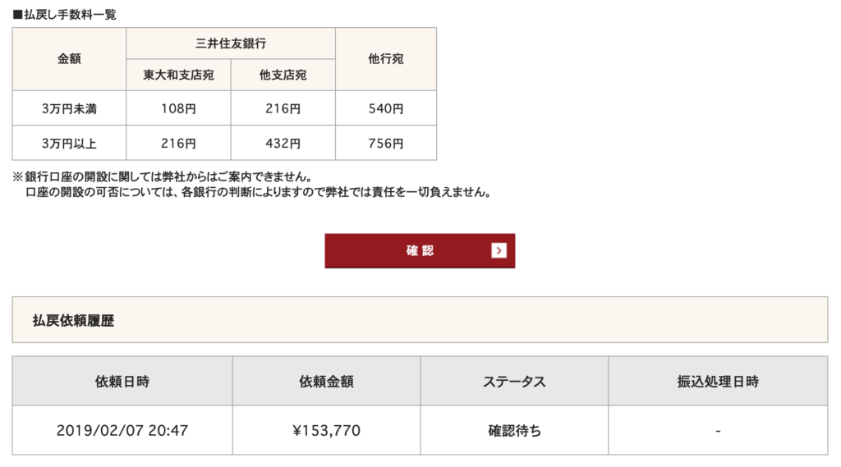
Task: Click the 2019/02/07 20:47 request date cell
Action: [122, 431]
